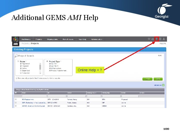Screen dimensions: 180x135
Task: Open the BOS Replacement project link
Action: point(28,99)
